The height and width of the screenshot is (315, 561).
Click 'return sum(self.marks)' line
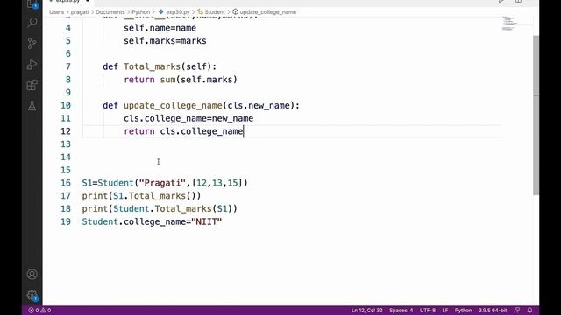click(181, 80)
